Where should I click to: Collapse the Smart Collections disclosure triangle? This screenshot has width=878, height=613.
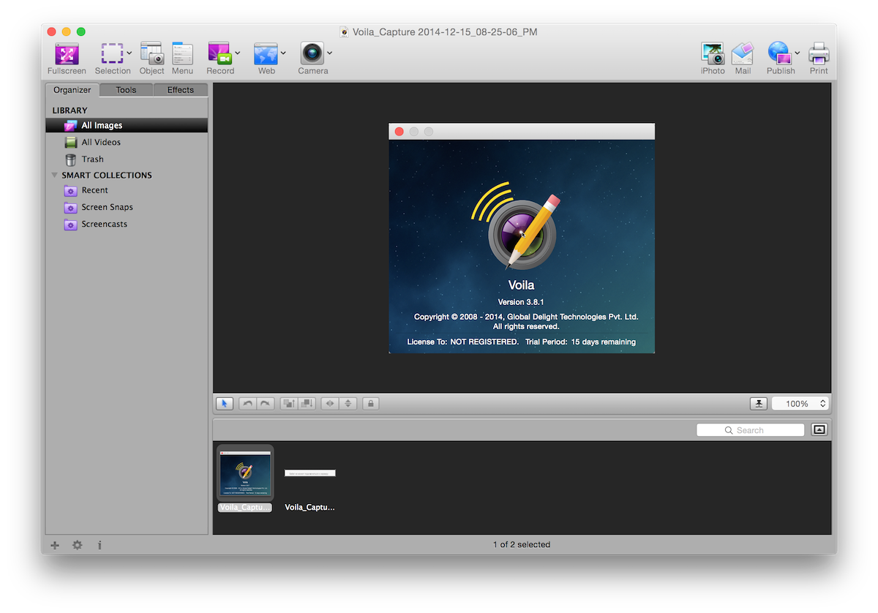pyautogui.click(x=55, y=176)
